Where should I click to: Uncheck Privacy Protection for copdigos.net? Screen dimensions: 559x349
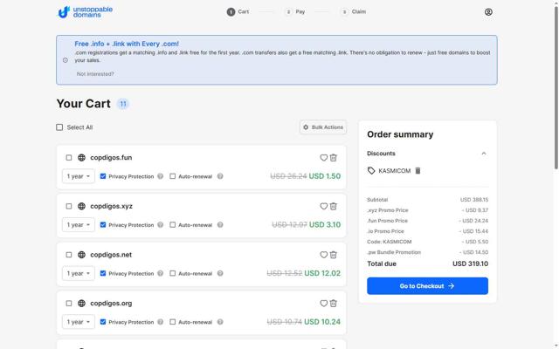coord(103,273)
